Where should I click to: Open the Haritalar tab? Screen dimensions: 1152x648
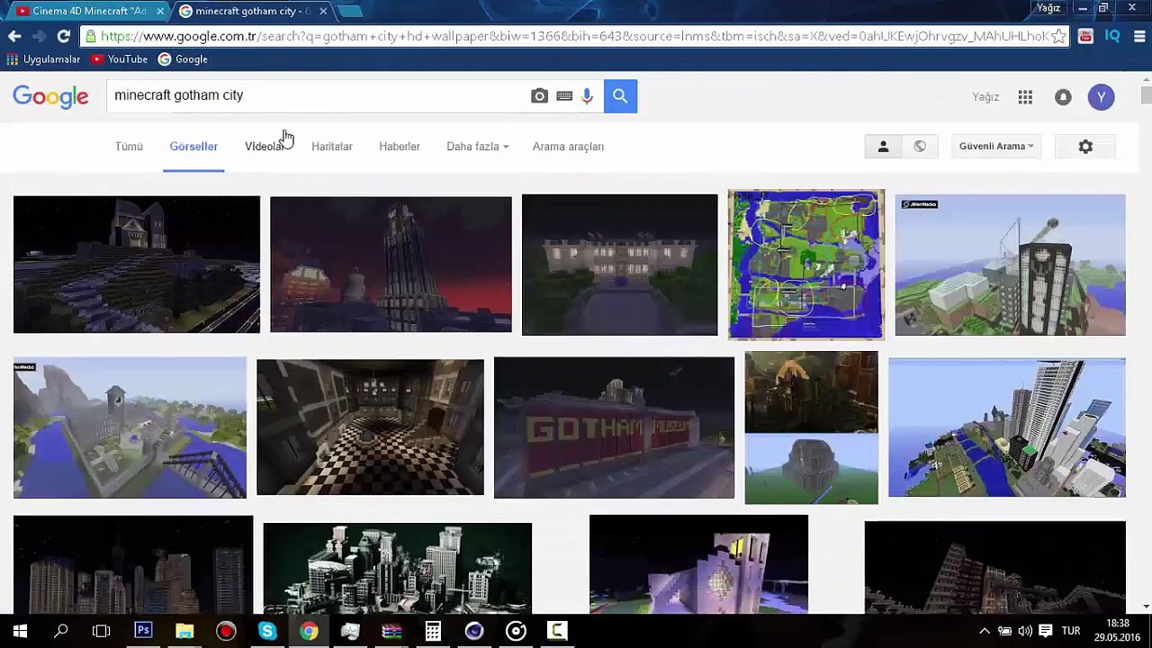[x=331, y=147]
